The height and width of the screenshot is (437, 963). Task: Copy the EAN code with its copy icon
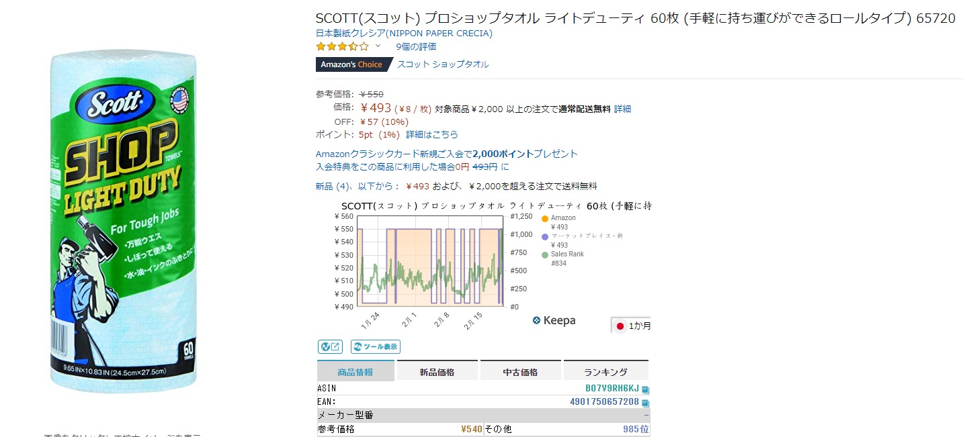[x=645, y=403]
